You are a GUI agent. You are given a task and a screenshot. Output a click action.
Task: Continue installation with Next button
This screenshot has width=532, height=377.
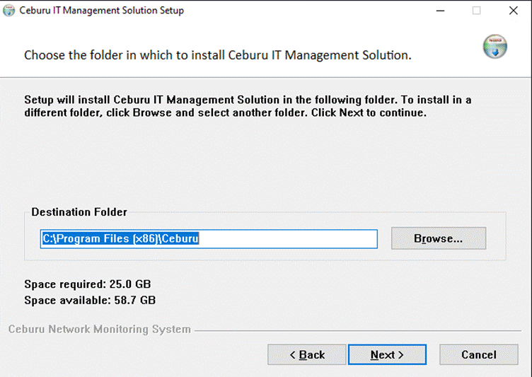(387, 354)
